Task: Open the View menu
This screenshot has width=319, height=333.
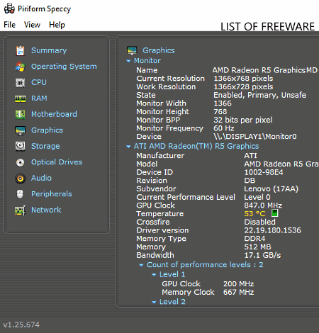Action: point(32,25)
